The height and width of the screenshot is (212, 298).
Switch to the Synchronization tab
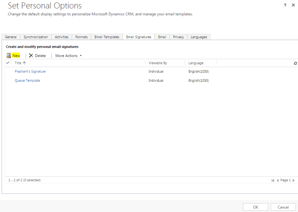36,37
